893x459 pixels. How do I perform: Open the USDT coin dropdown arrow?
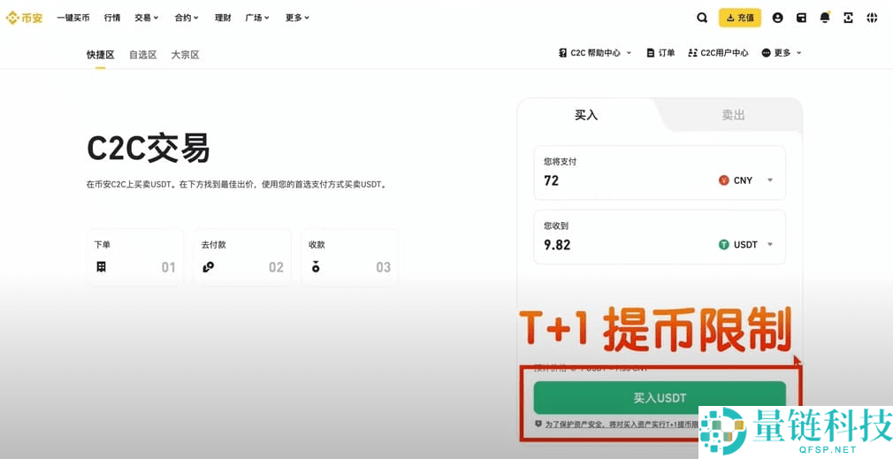tap(770, 245)
